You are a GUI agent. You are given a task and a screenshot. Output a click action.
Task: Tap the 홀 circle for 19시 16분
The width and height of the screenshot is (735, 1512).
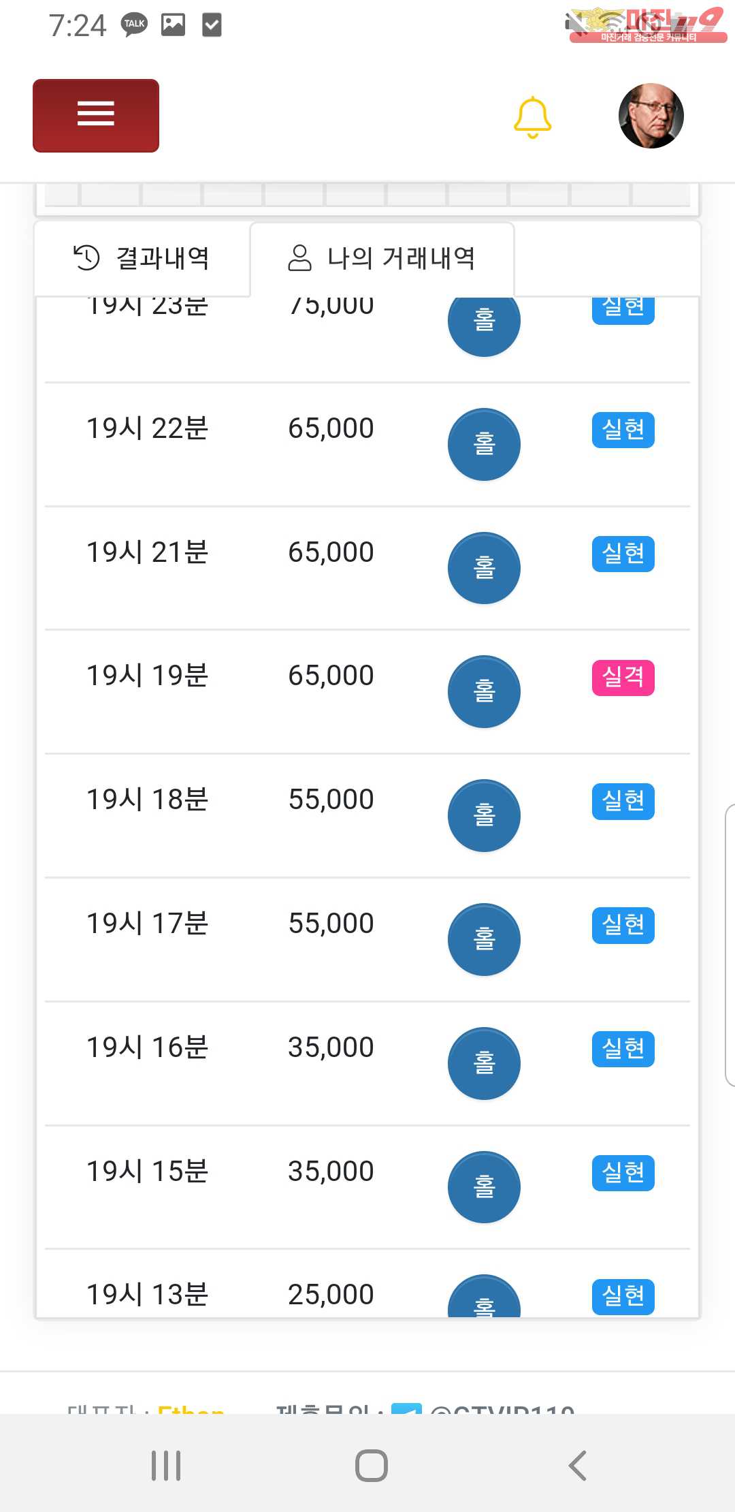(x=484, y=1063)
